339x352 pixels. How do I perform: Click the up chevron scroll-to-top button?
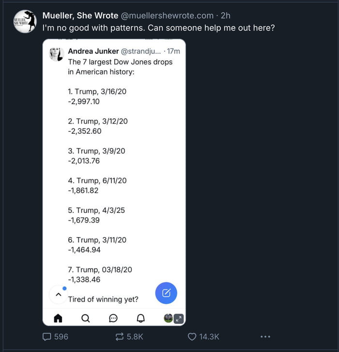coord(58,294)
